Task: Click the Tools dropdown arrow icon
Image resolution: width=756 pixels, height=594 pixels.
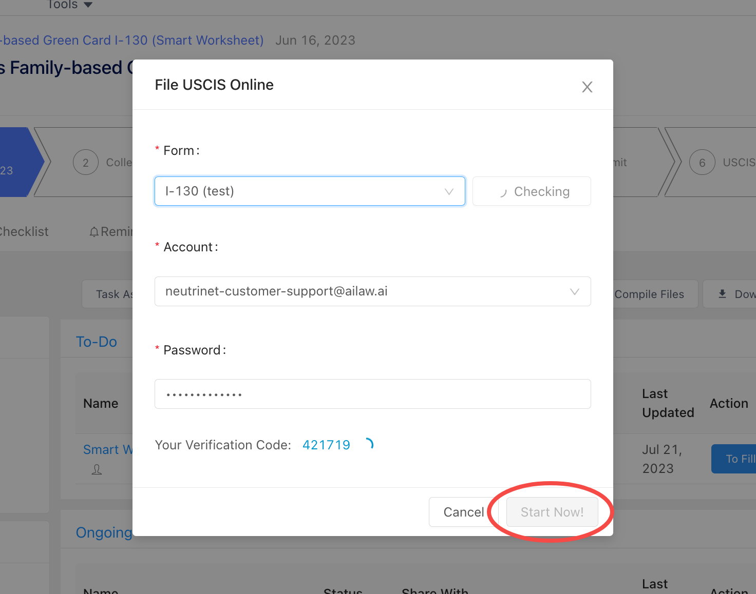Action: (x=88, y=5)
